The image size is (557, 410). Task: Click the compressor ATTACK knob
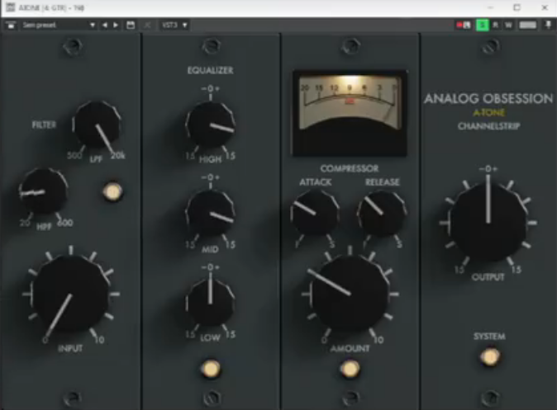pos(315,213)
